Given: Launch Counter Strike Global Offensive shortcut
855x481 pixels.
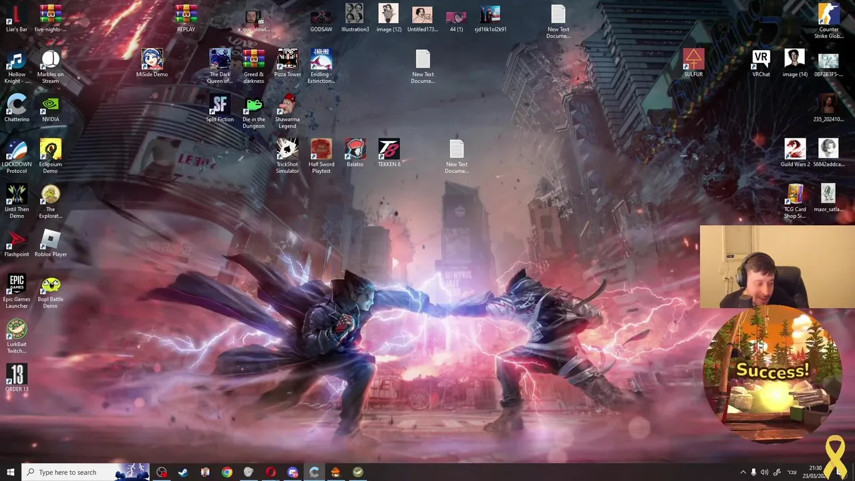Looking at the screenshot, I should pos(829,21).
